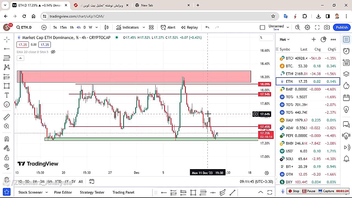Open indicator templates grid icon
Viewport: 352px width, 198px height.
point(151,27)
